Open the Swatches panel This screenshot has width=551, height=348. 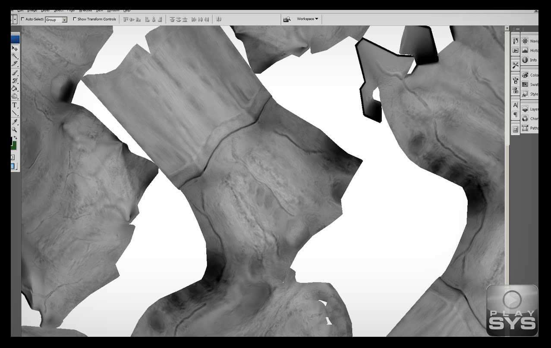pos(530,84)
